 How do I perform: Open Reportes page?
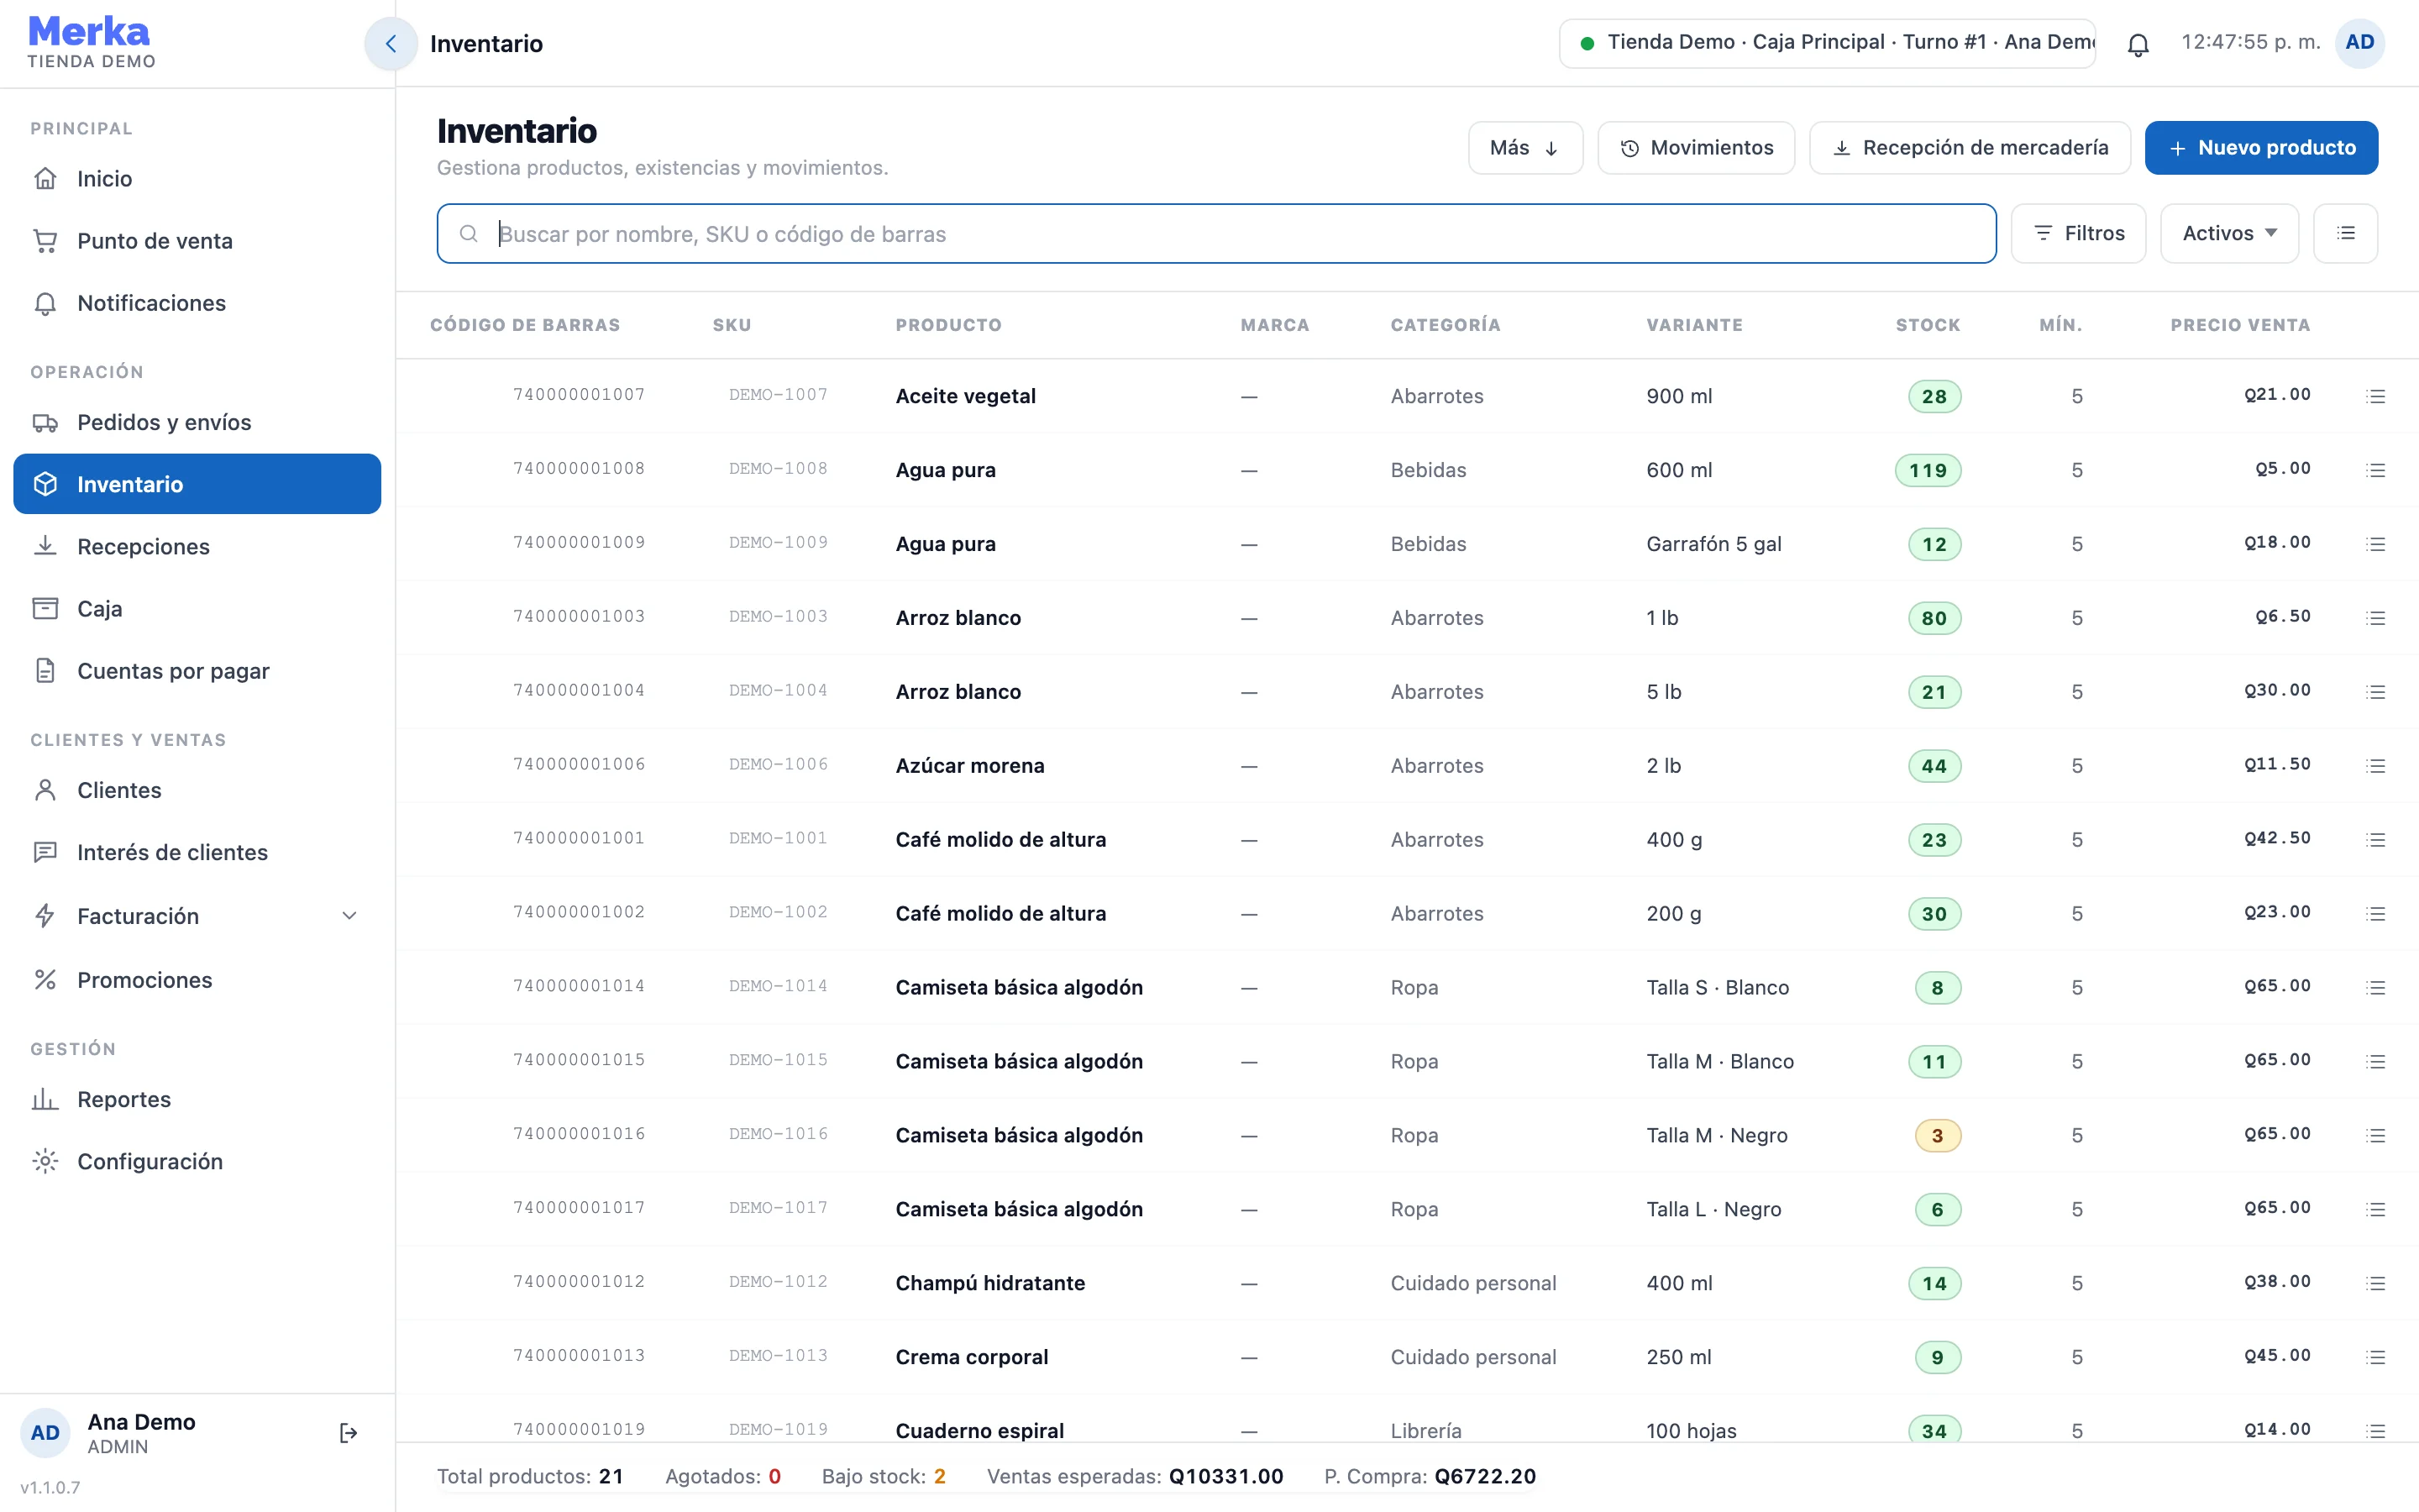point(197,1099)
